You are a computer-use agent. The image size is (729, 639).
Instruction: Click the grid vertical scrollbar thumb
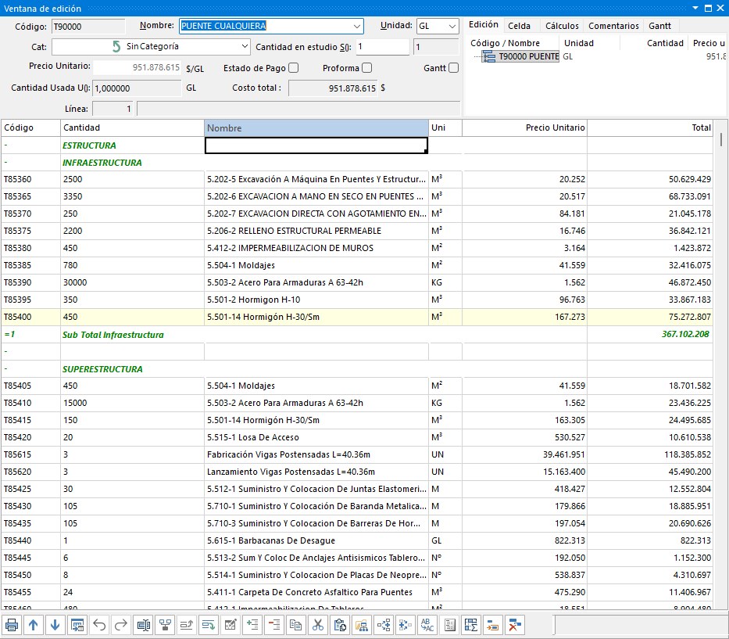click(720, 138)
